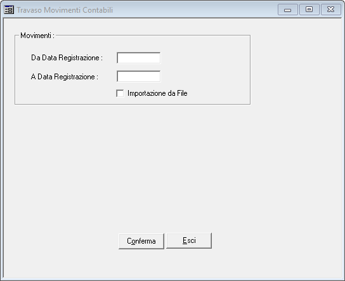Tick the Importazione da File checkbox
The height and width of the screenshot is (281, 345).
tap(120, 93)
